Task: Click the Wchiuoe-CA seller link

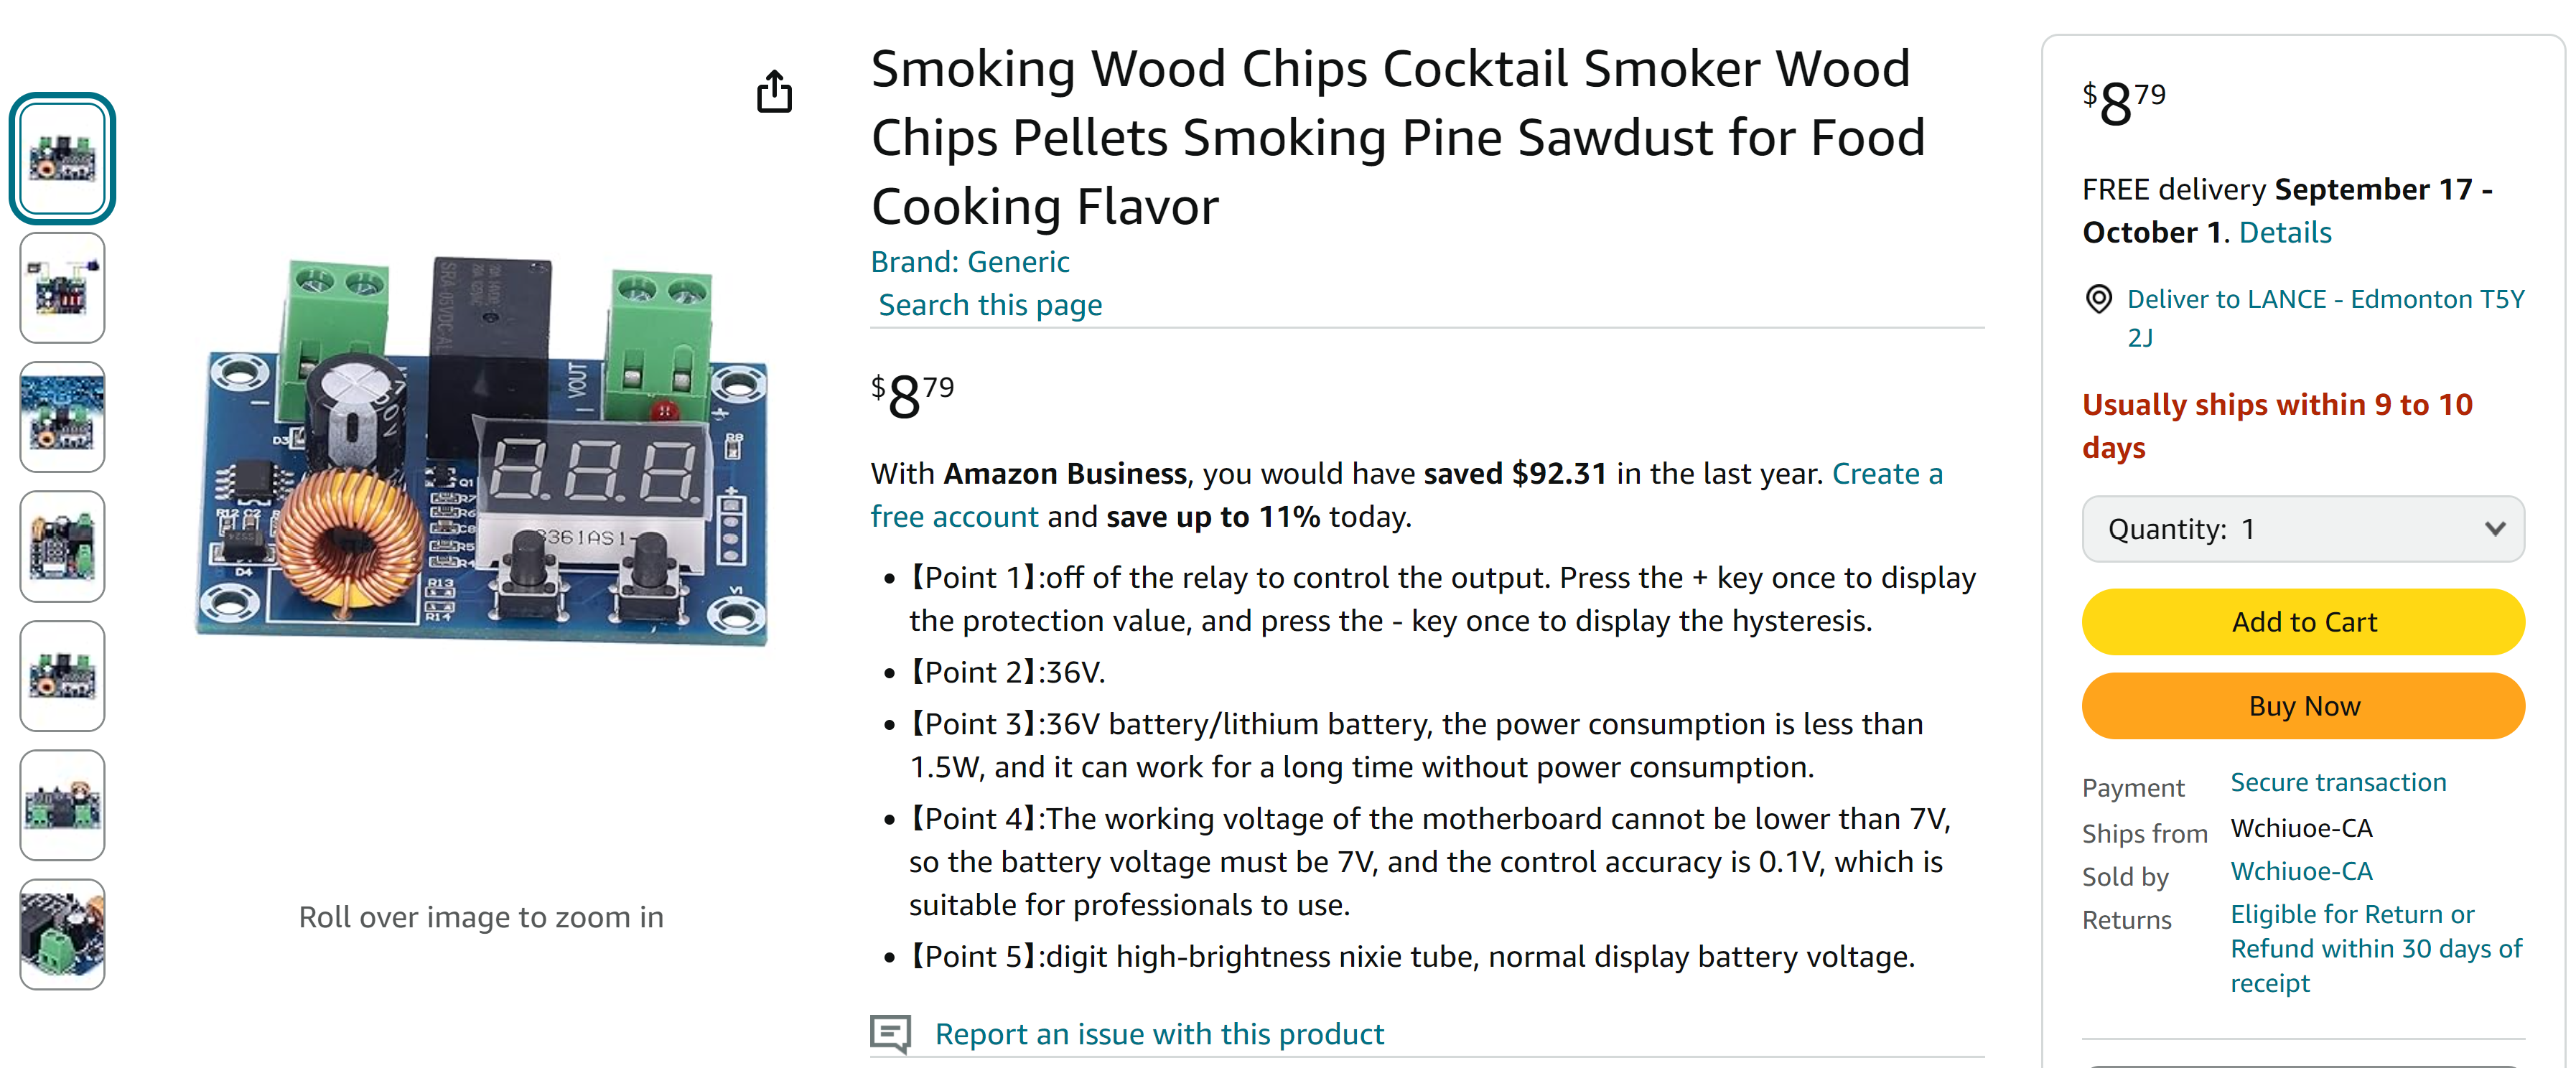Action: [x=2301, y=871]
